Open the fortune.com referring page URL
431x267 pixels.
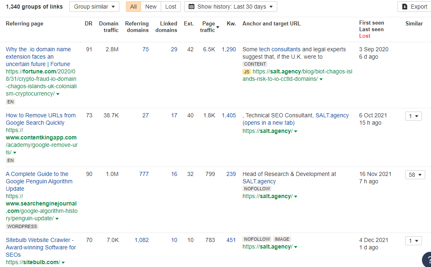tap(41, 82)
